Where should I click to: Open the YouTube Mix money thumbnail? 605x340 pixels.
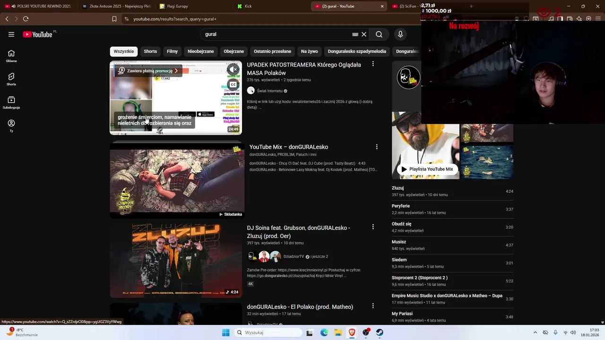[x=177, y=180]
